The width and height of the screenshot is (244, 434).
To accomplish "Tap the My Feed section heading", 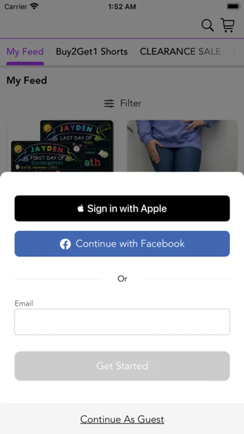I will 27,81.
